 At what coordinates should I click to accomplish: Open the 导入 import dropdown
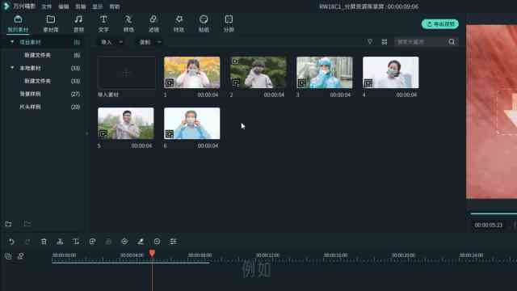click(111, 42)
